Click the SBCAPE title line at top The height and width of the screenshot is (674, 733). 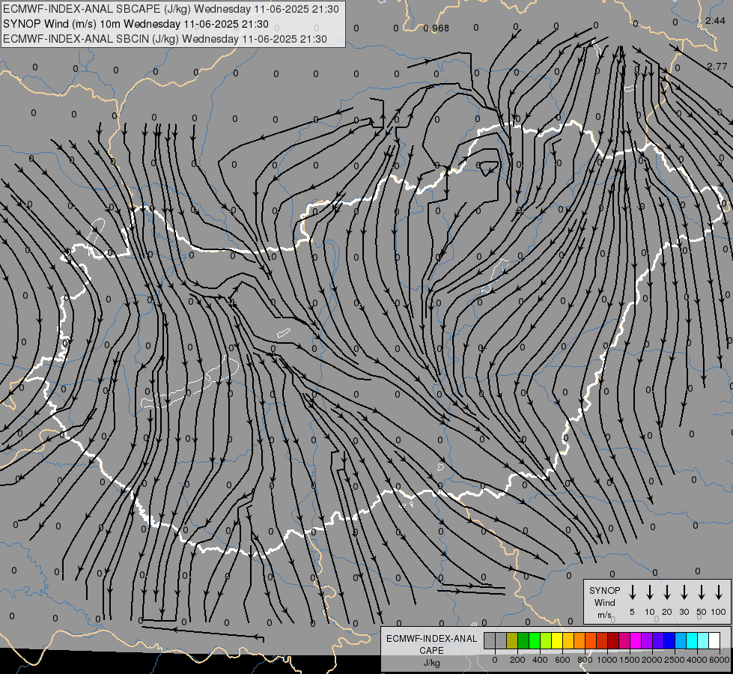[171, 9]
